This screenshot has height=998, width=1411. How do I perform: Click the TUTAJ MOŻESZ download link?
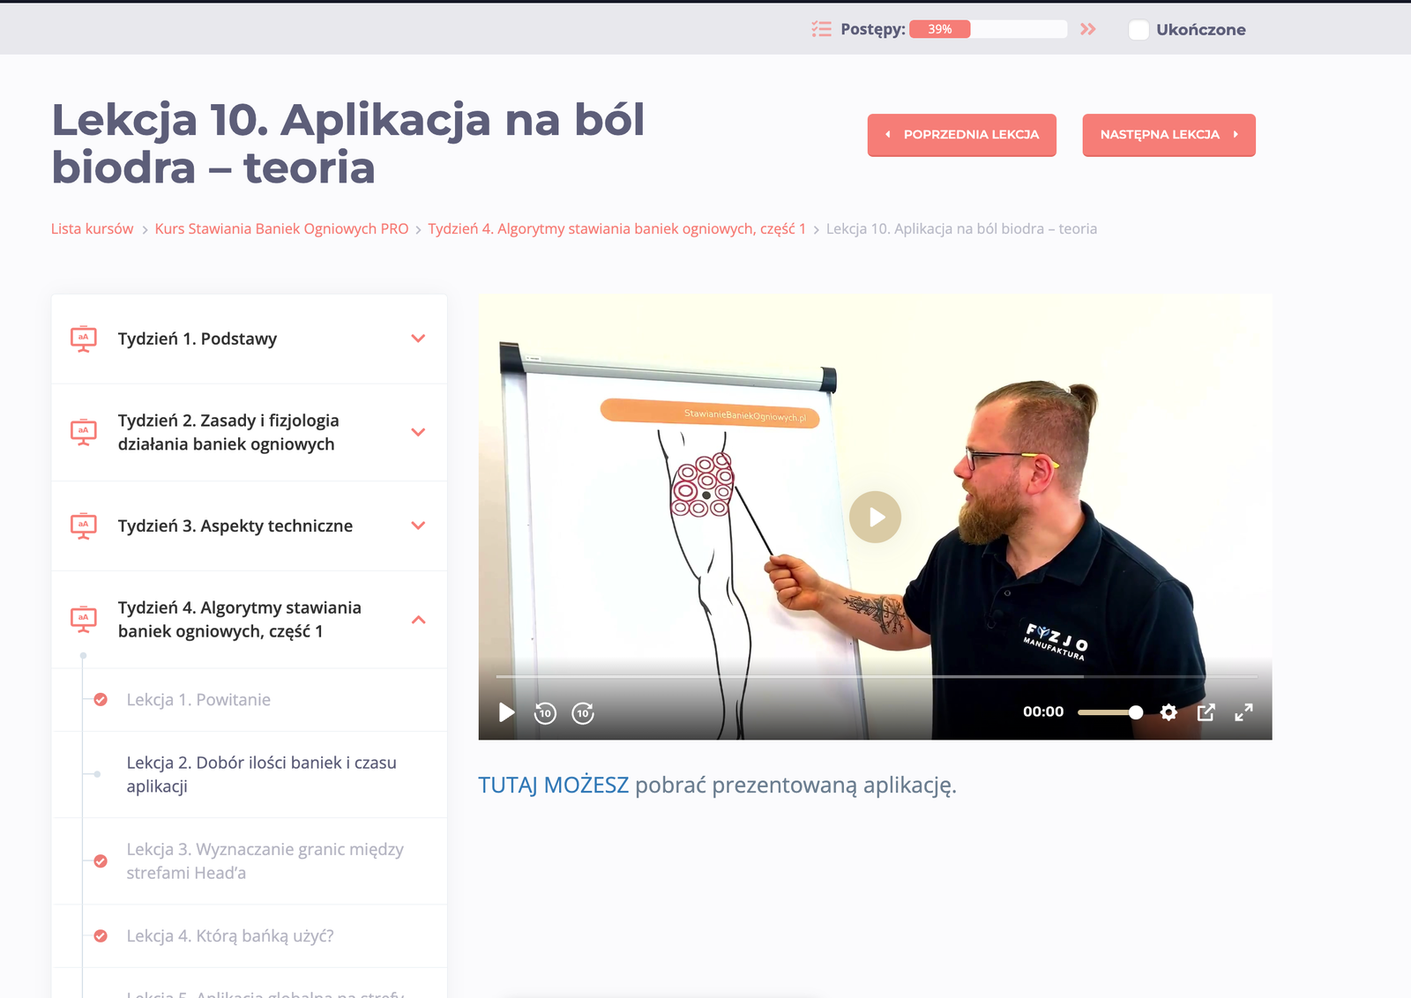pos(554,785)
